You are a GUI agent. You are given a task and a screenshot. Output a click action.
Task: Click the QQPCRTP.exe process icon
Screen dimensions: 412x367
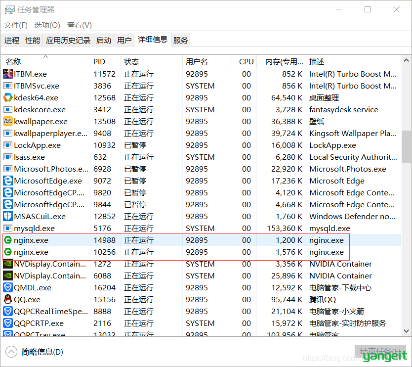[x=7, y=323]
